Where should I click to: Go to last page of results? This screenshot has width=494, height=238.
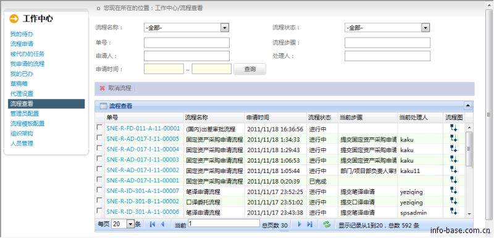tap(310, 224)
